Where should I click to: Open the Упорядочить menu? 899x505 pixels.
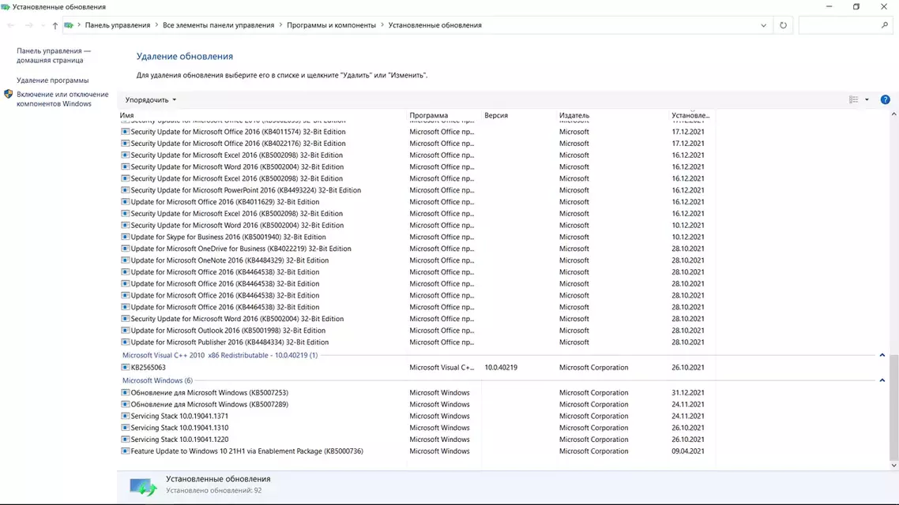(x=151, y=99)
